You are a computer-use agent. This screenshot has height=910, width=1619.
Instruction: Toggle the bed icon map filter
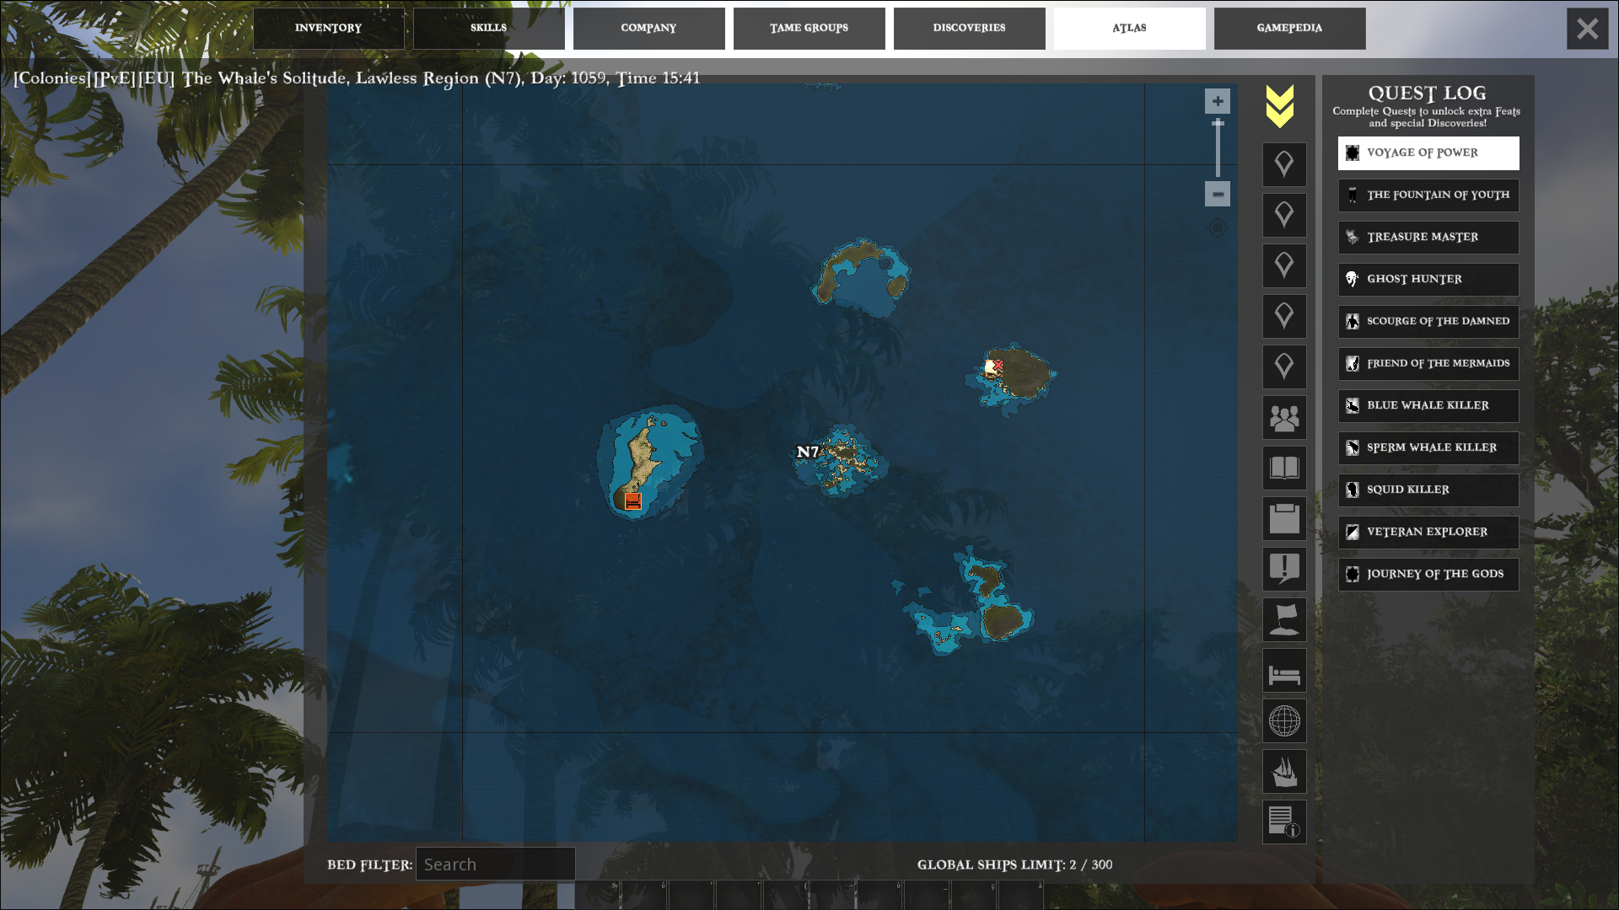point(1284,671)
